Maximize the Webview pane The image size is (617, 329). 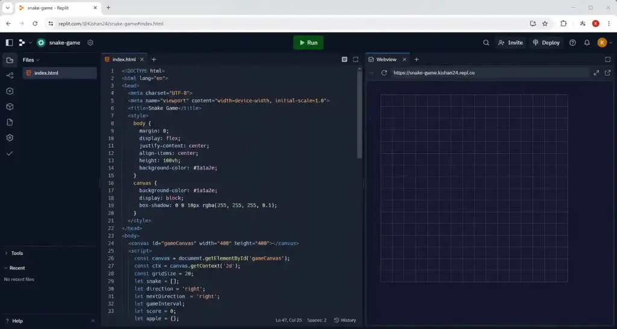[x=607, y=60]
